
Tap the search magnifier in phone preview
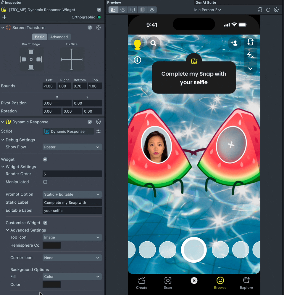click(153, 43)
